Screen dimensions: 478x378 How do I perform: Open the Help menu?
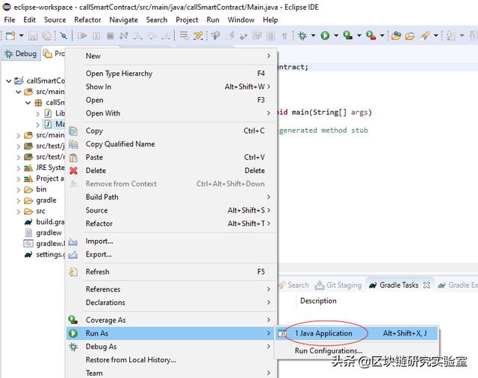270,20
